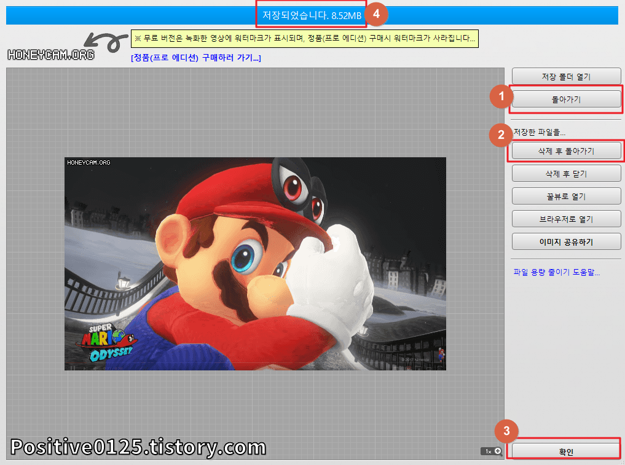Click the Mario GIF preview image
625x465 pixels.
pos(255,264)
